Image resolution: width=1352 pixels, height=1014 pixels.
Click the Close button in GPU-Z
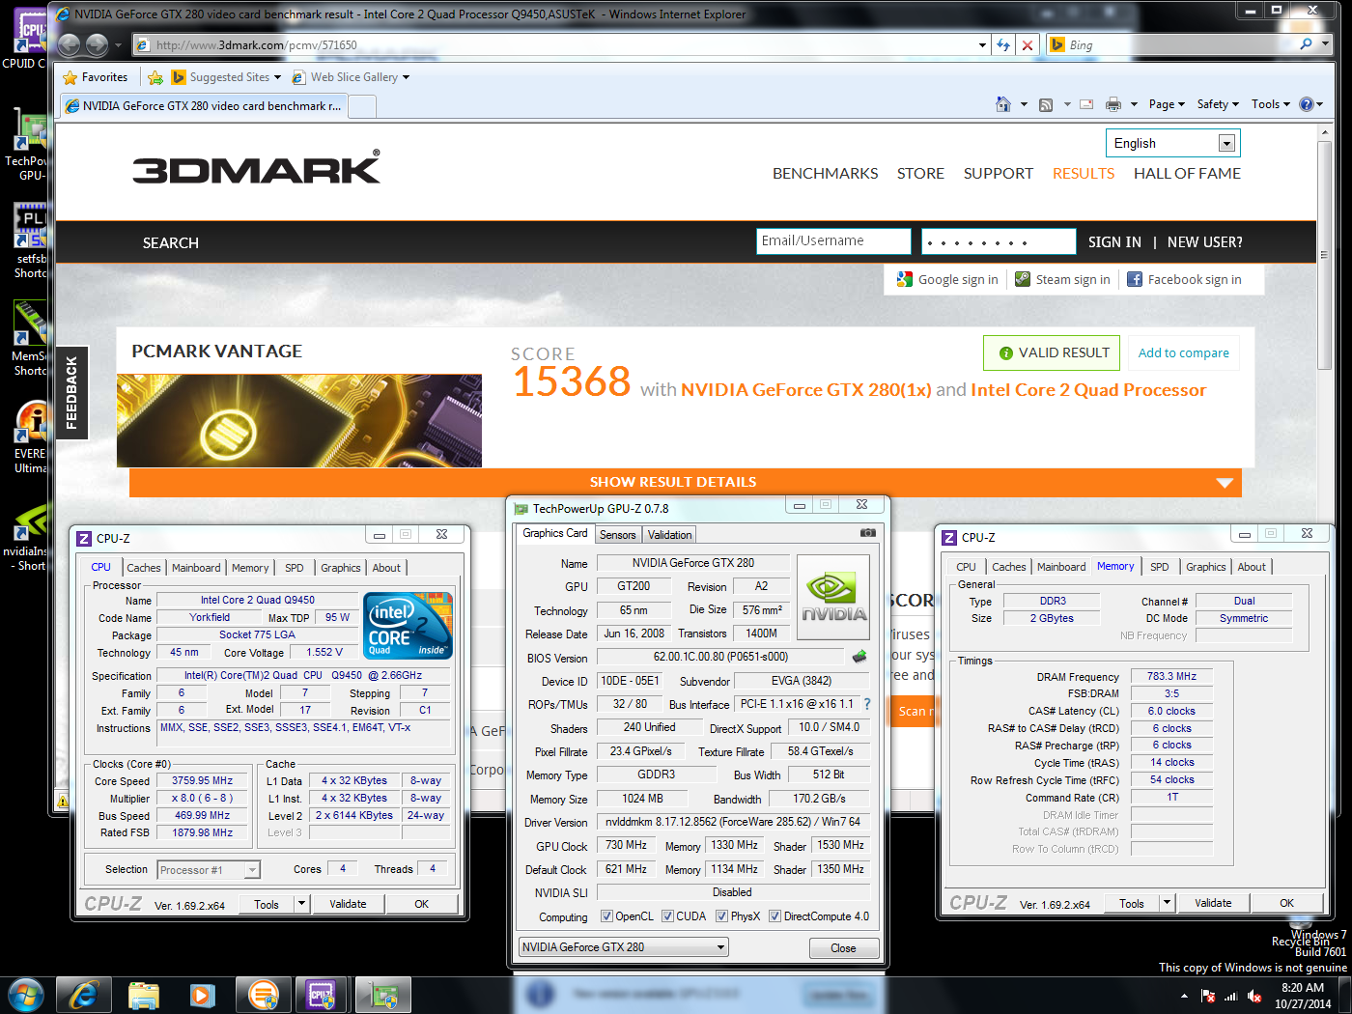pyautogui.click(x=843, y=948)
